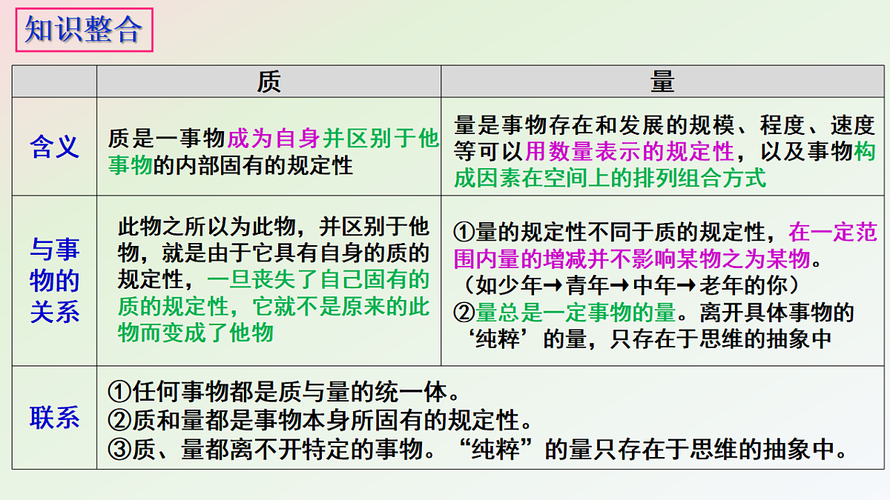Image resolution: width=890 pixels, height=500 pixels.
Task: Click the green text 成因素在空间上的排列组合方式
Action: [x=610, y=178]
